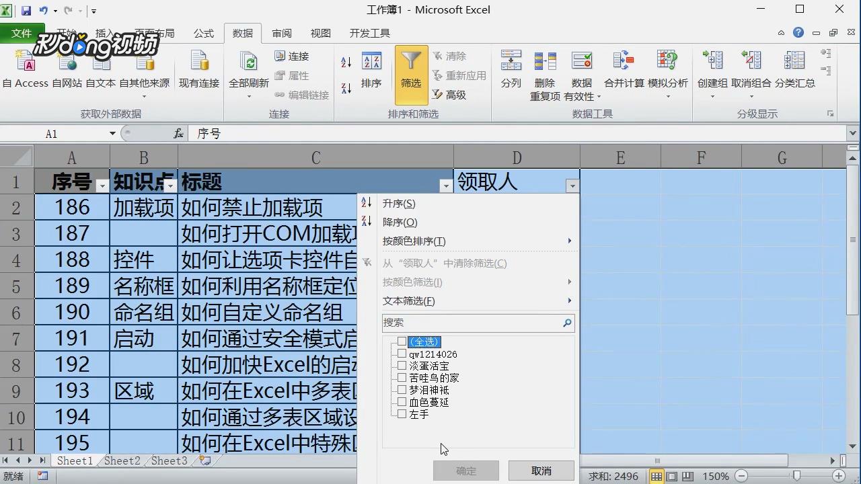Viewport: 861px width, 484px height.
Task: Switch to the 公式 (Formulas) tab
Action: coord(204,33)
